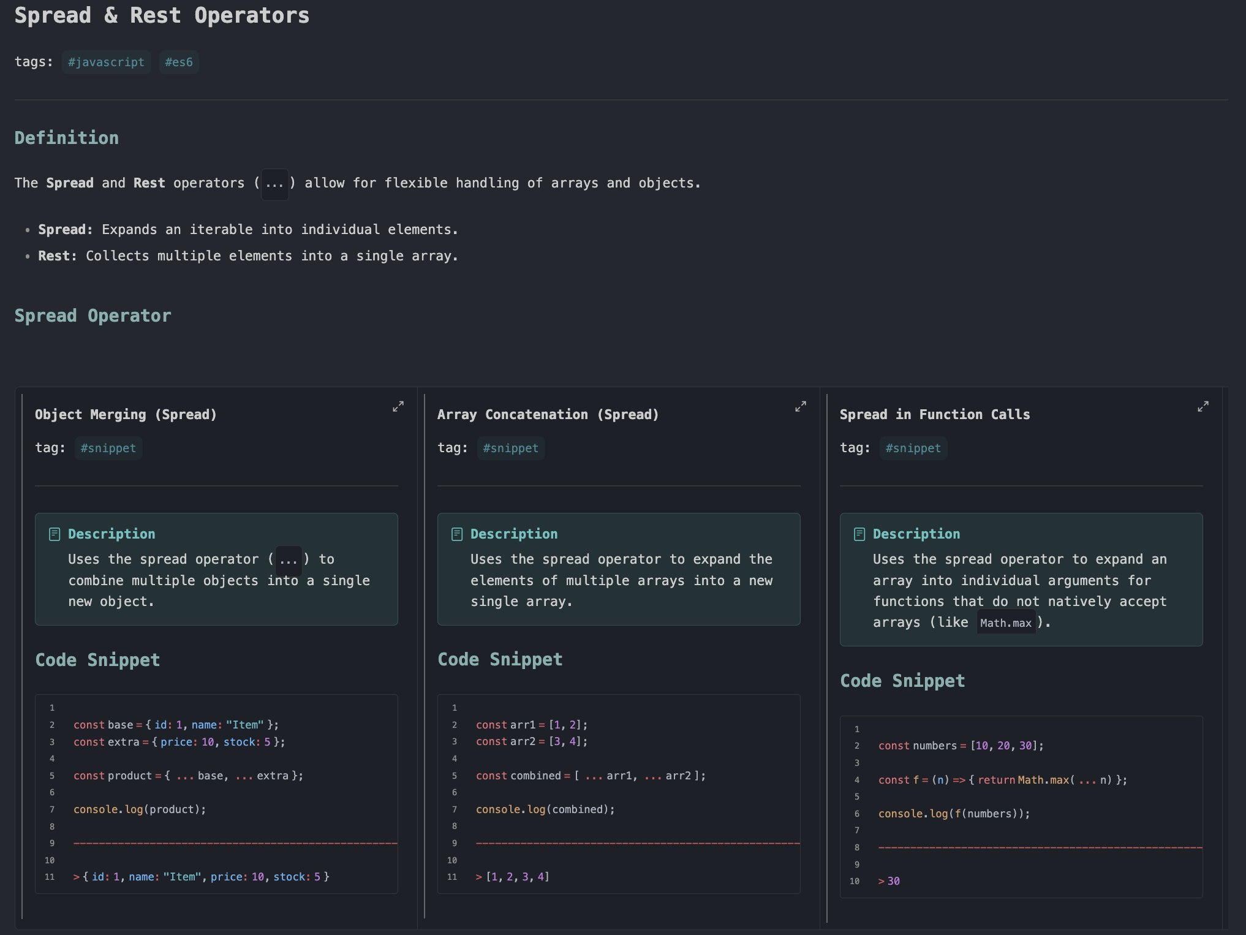The width and height of the screenshot is (1246, 935).
Task: Click the output line '> 30' in Function Calls snippet
Action: 888,880
